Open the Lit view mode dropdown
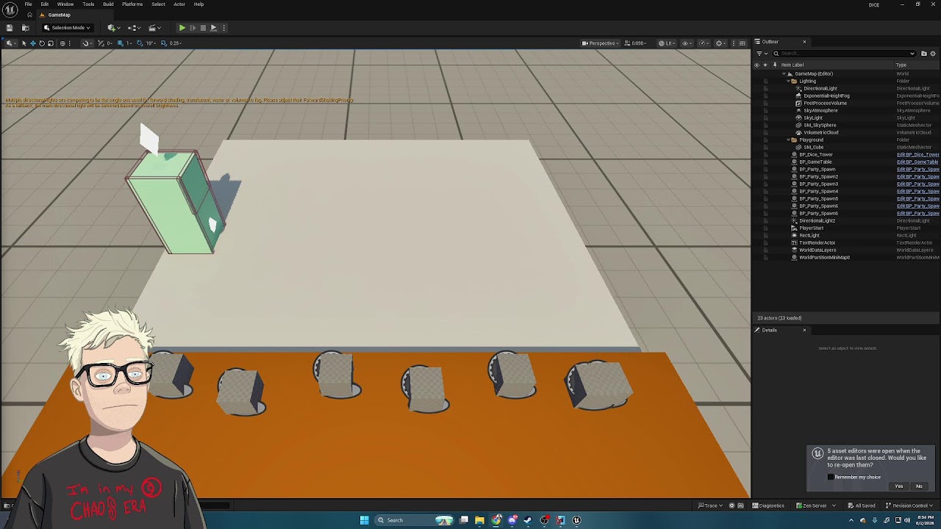The image size is (941, 529). click(667, 43)
